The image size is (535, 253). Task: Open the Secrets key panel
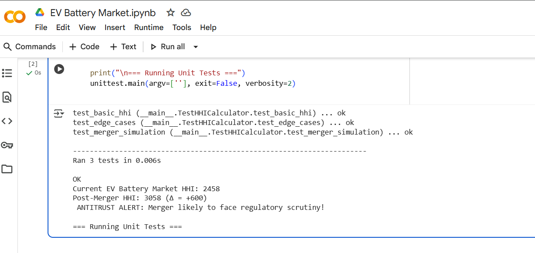(x=7, y=145)
